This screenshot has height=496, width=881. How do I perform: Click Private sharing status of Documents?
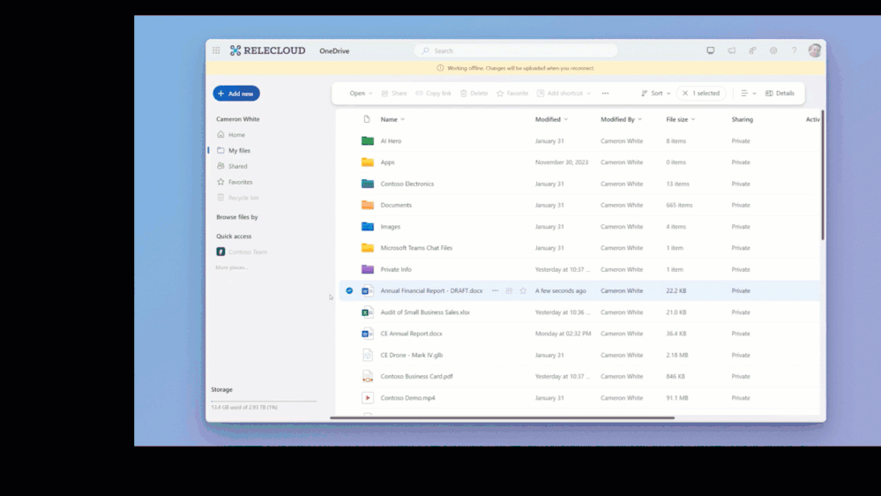coord(741,205)
